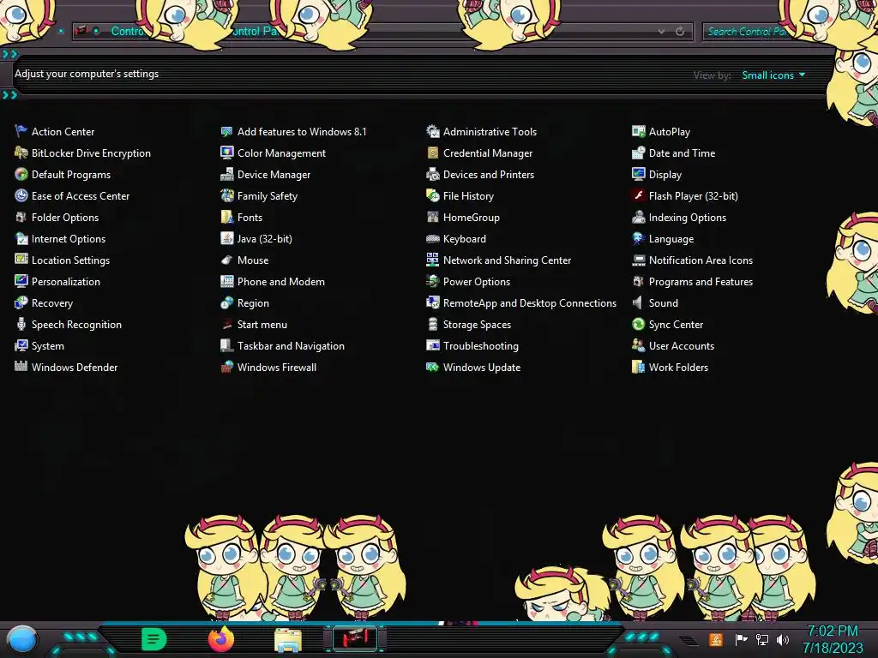Click the Search Control Panel field
878x658 pixels.
tap(747, 32)
